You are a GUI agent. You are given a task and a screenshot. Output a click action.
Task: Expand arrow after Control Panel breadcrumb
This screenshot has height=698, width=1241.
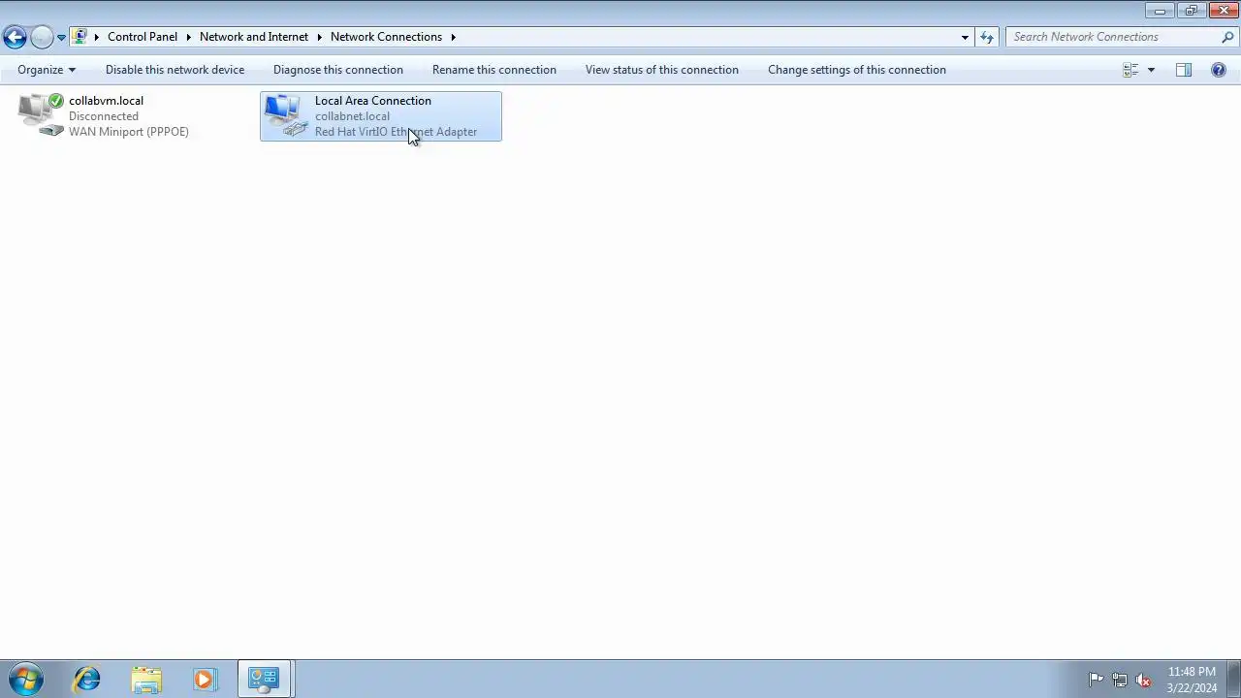[x=189, y=37]
